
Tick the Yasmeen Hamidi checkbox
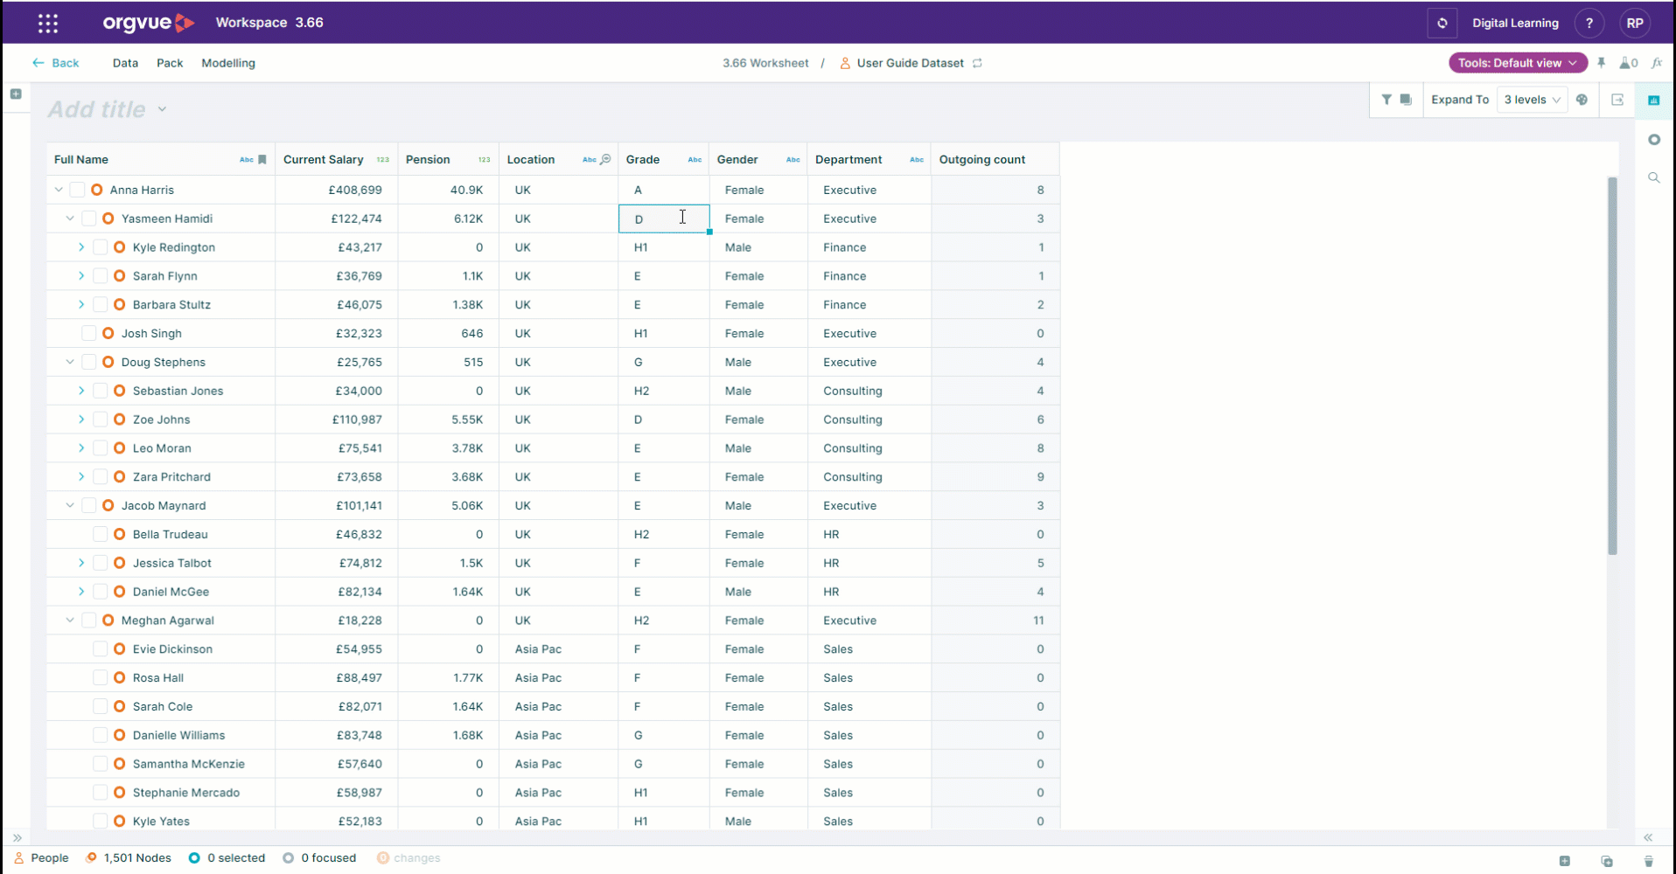[89, 218]
